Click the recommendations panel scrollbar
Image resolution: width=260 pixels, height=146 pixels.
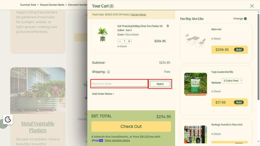point(258,57)
